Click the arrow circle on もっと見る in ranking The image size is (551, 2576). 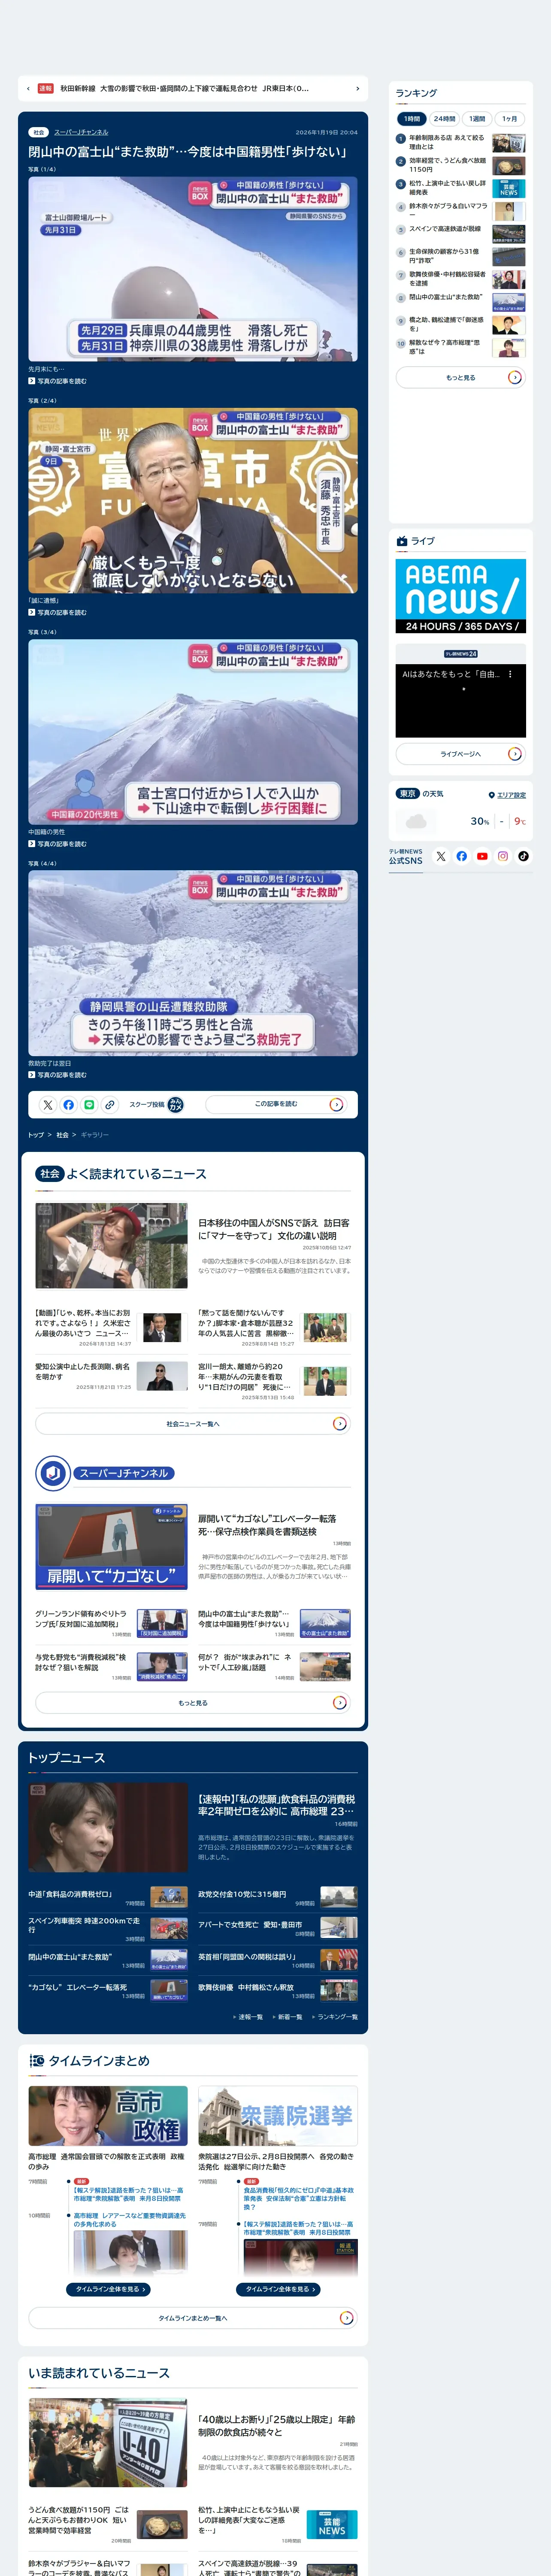click(514, 377)
